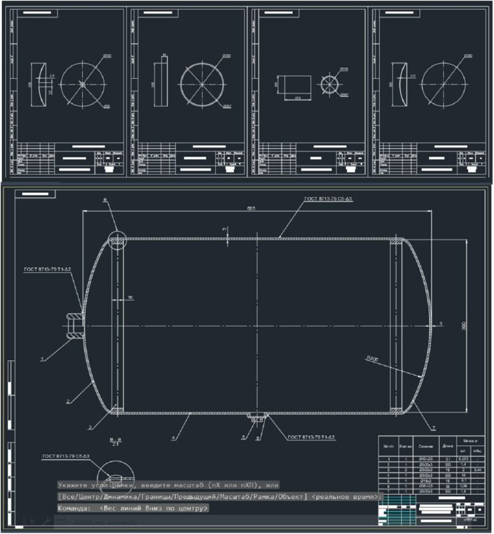Select the ГОСТ 8713-79 С5-Δ3 label above the detail
This screenshot has width=494, height=534.
coord(66,456)
